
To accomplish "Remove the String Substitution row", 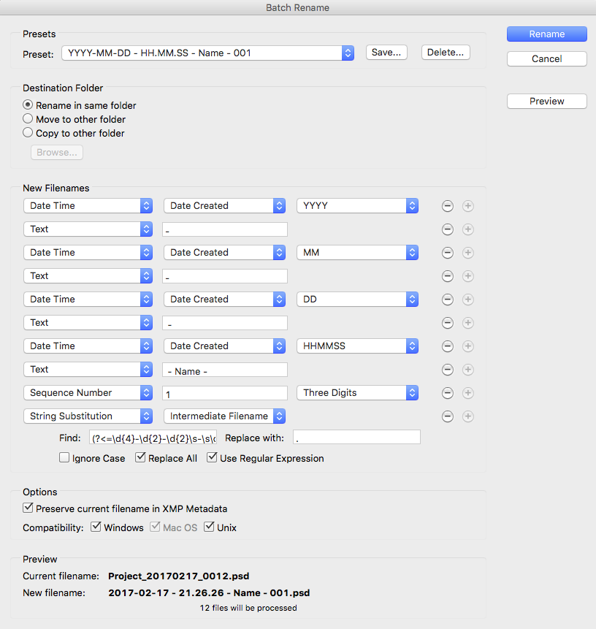I will coord(448,416).
